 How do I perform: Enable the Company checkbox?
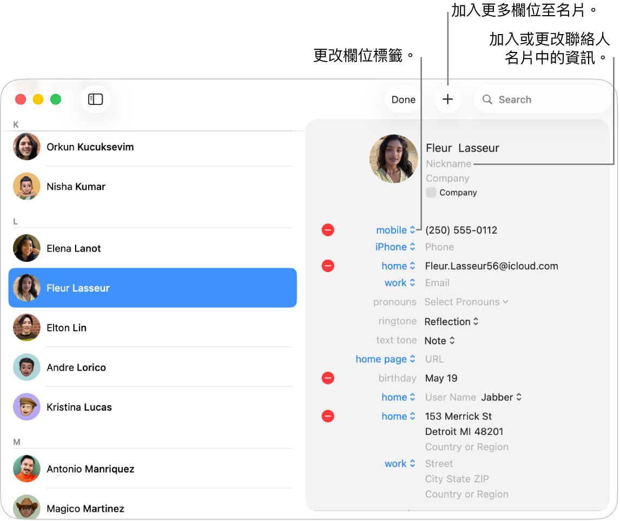coord(431,193)
